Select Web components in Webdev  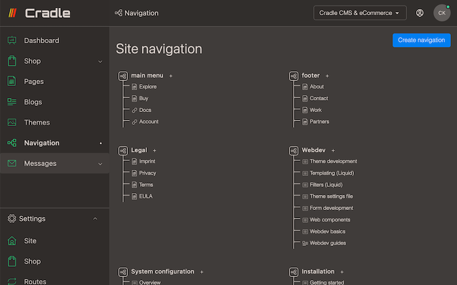330,219
